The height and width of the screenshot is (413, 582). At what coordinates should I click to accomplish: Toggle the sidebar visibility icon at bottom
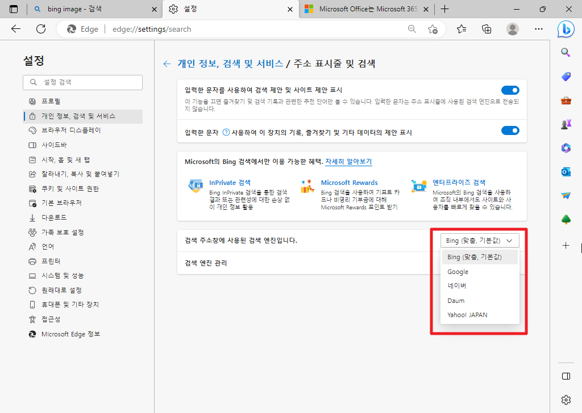point(566,376)
